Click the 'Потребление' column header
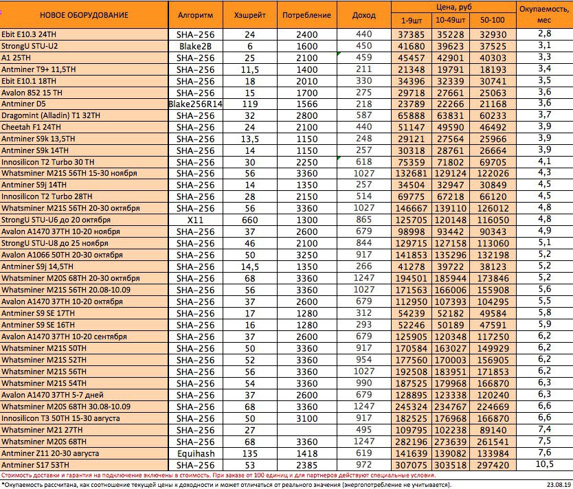 coord(307,15)
